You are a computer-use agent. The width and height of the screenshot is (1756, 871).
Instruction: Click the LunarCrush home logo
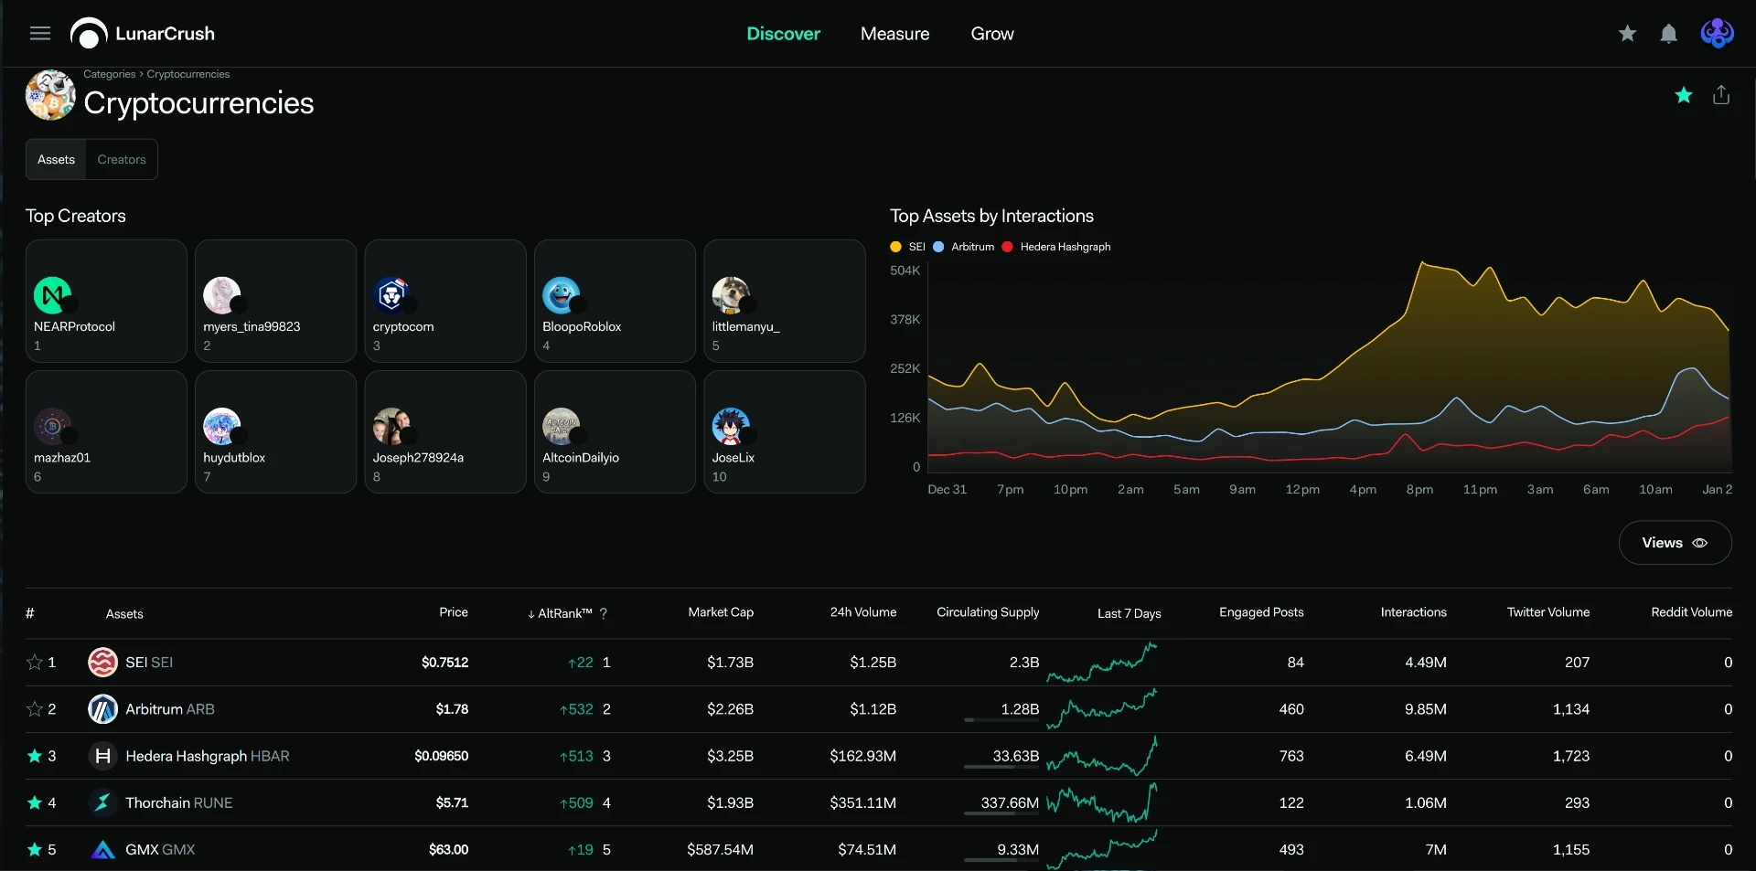click(x=143, y=34)
